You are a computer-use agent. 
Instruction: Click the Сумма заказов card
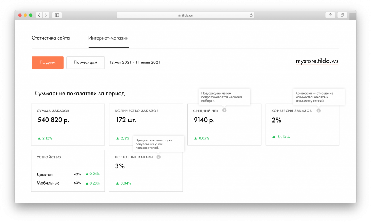pyautogui.click(x=68, y=124)
